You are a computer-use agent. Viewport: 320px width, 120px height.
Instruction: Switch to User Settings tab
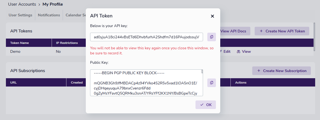tap(20, 15)
